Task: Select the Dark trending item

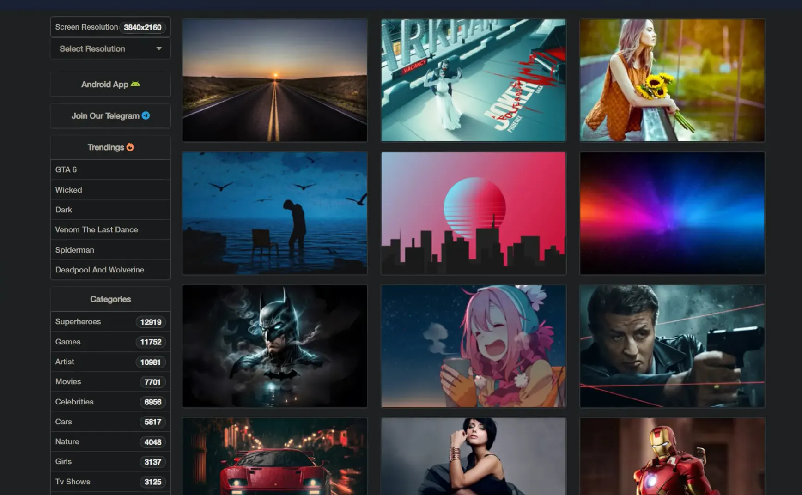Action: tap(110, 210)
